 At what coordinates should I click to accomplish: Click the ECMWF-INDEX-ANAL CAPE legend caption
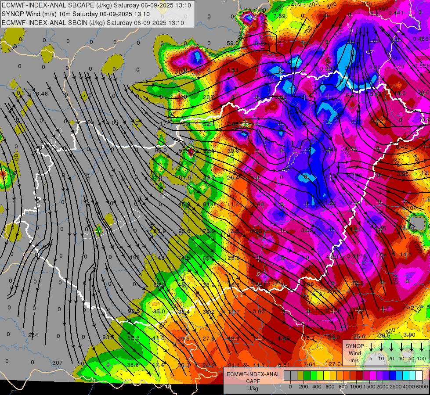253,377
